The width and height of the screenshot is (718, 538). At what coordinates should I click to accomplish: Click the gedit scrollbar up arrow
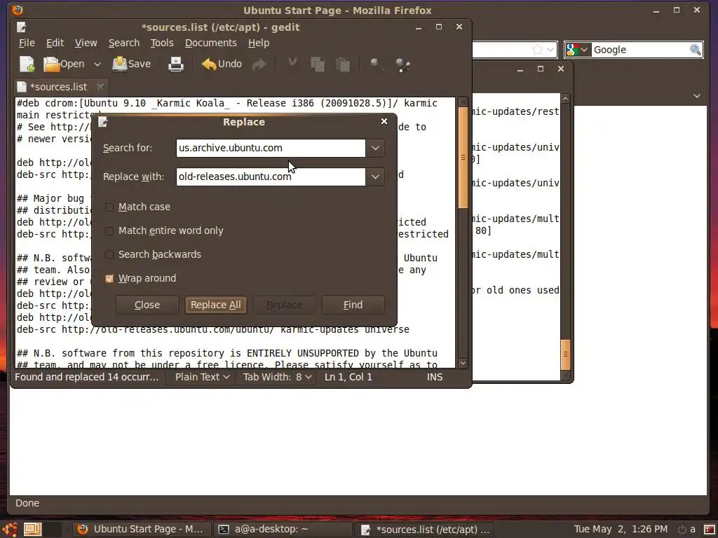[x=463, y=102]
